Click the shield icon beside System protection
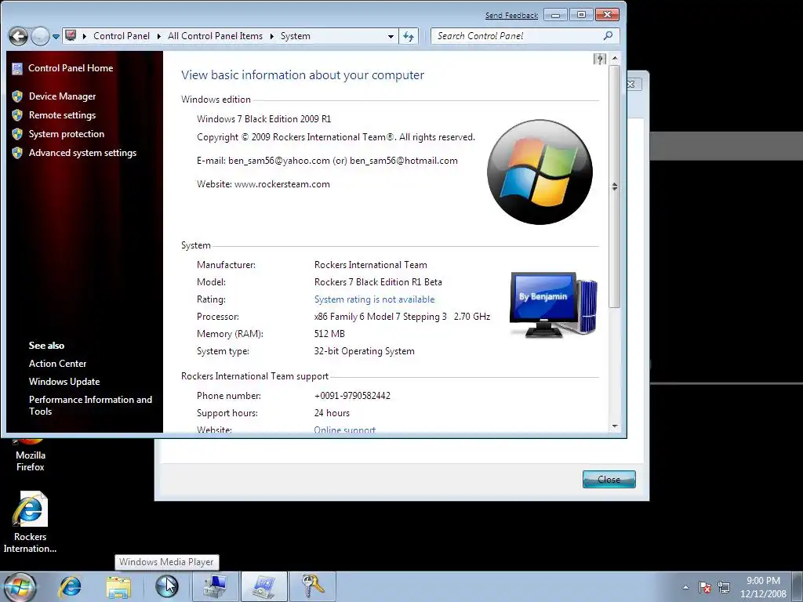803x602 pixels. 17,134
